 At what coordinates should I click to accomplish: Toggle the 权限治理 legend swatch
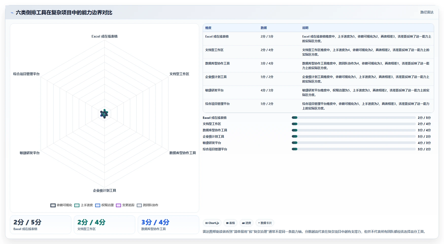98,205
